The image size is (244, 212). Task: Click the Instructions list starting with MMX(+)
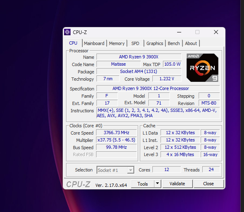click(158, 113)
